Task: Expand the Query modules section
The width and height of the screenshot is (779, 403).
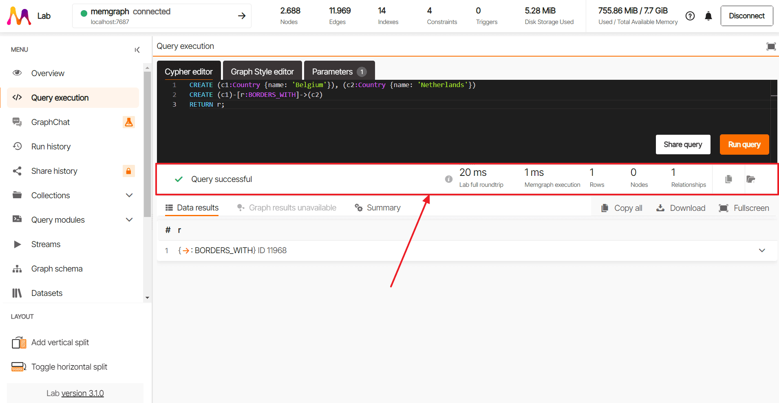Action: tap(129, 220)
